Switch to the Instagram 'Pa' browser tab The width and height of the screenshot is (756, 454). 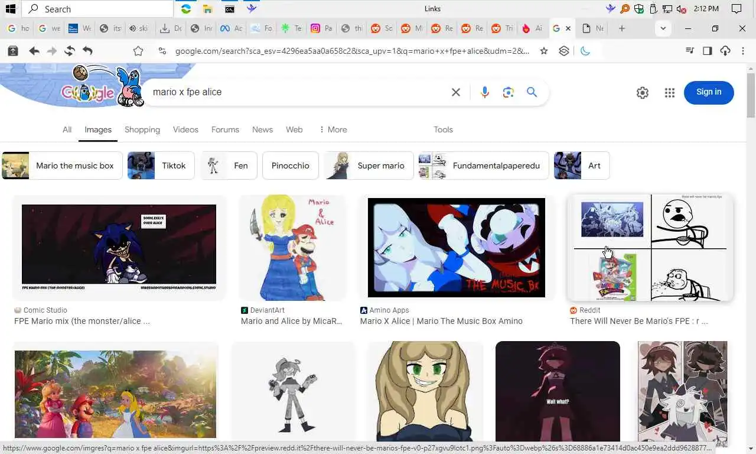pos(321,28)
